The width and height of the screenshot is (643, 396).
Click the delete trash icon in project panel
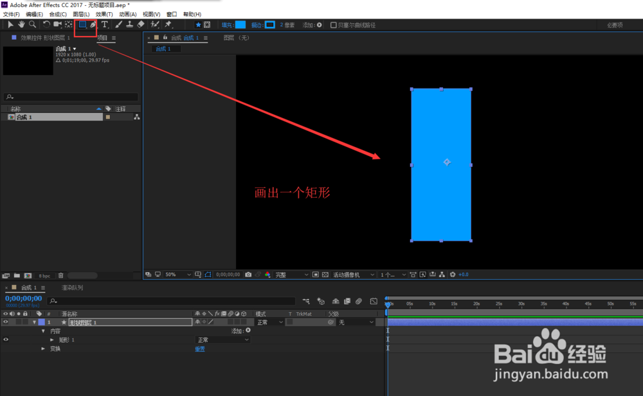click(x=60, y=275)
